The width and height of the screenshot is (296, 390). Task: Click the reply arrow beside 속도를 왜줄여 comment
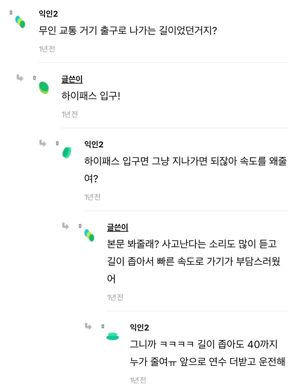(x=43, y=143)
